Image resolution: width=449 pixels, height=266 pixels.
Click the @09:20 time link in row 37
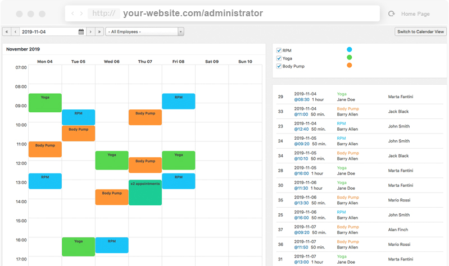pos(302,232)
